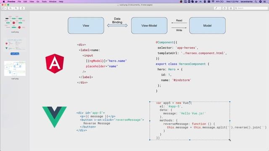Open the Help menu

pyautogui.click(x=61, y=2)
